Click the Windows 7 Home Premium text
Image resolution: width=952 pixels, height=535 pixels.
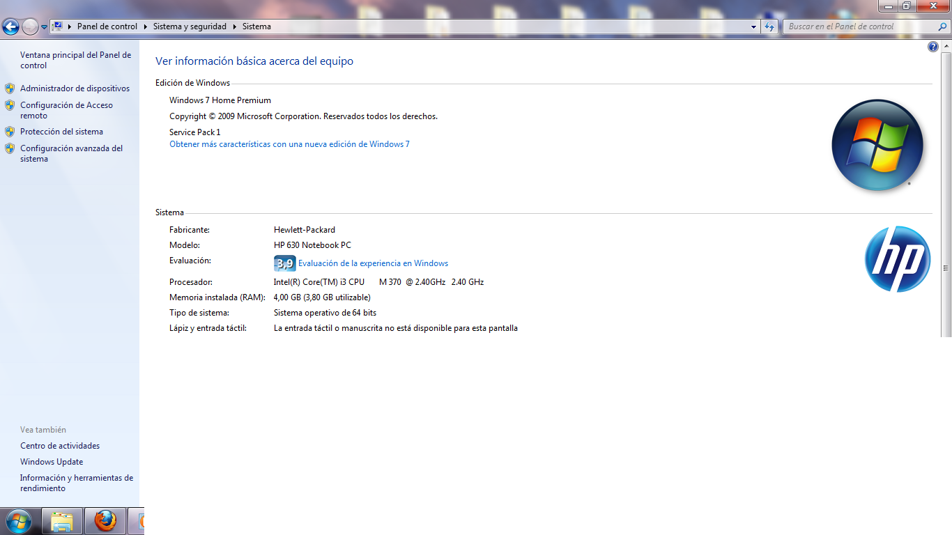click(x=220, y=100)
